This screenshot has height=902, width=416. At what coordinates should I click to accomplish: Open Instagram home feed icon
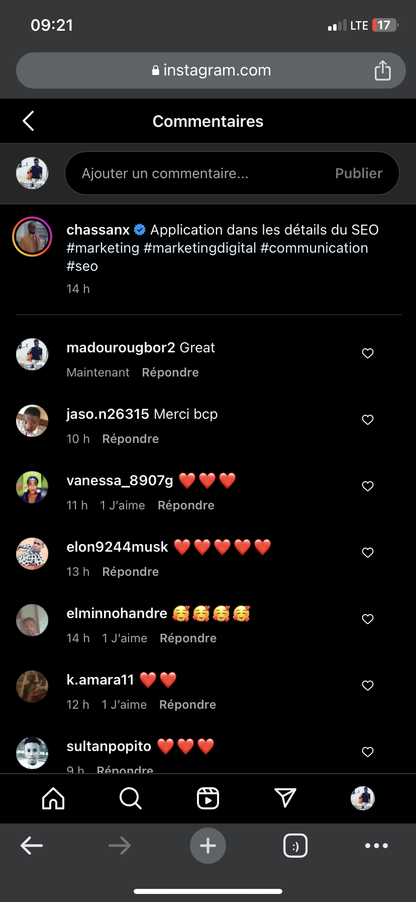(x=53, y=798)
